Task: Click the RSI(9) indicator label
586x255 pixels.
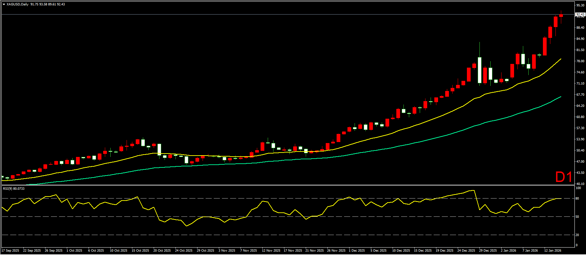Action: click(14, 189)
